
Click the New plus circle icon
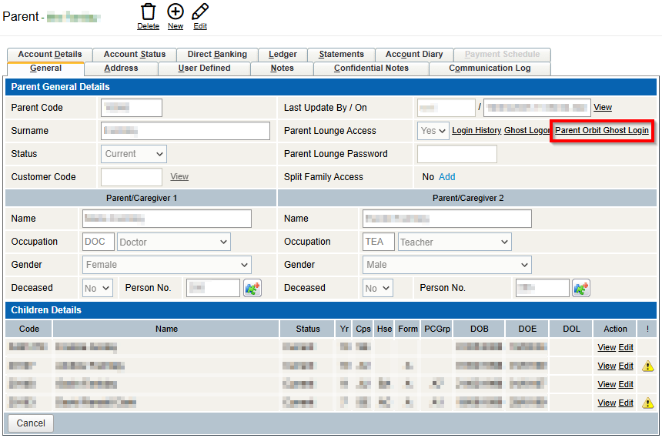pyautogui.click(x=176, y=12)
